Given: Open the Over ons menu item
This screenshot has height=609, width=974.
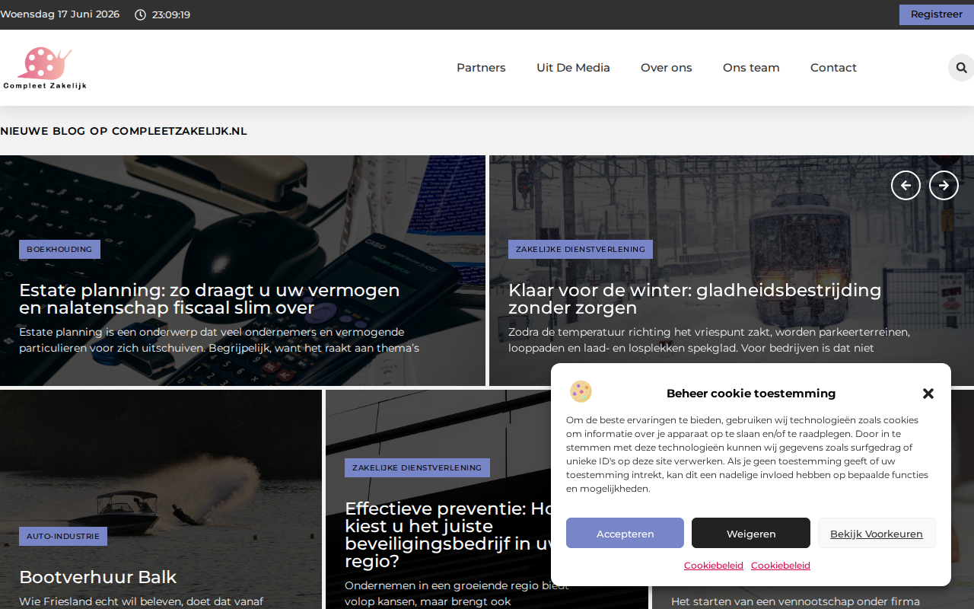Looking at the screenshot, I should tap(667, 68).
